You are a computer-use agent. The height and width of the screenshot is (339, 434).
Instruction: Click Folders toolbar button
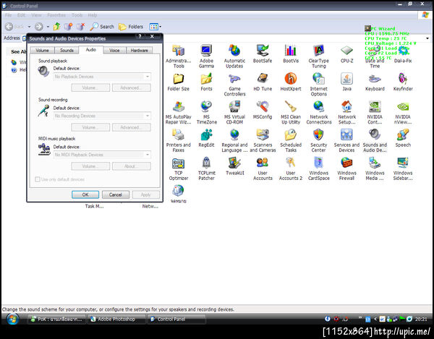point(131,27)
